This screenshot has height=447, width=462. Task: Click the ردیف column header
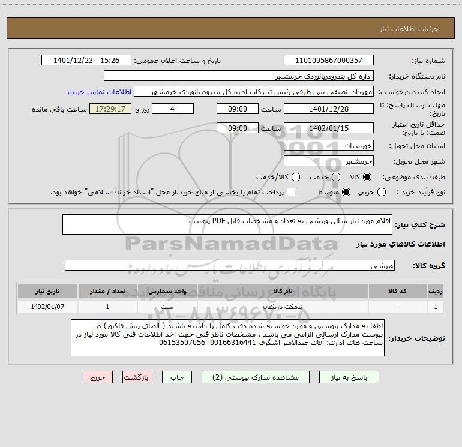click(x=436, y=291)
